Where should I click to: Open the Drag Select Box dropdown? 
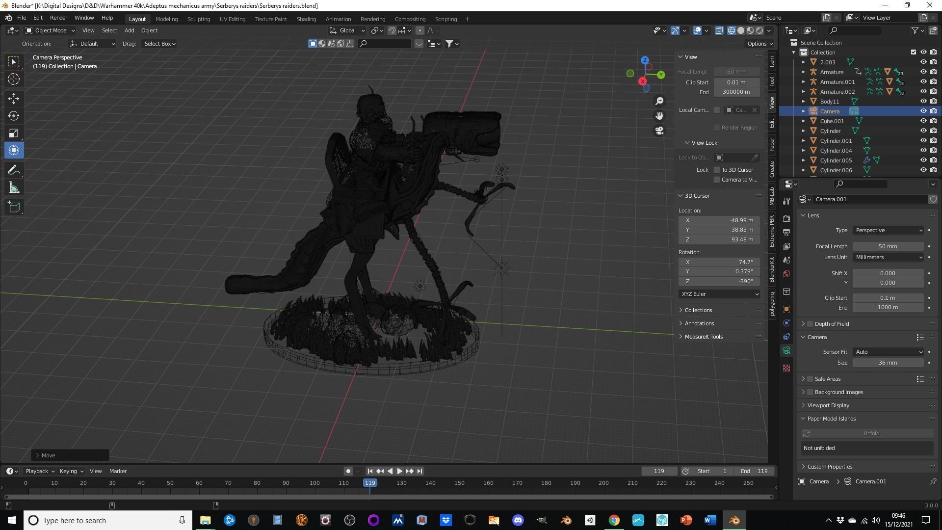(x=159, y=44)
